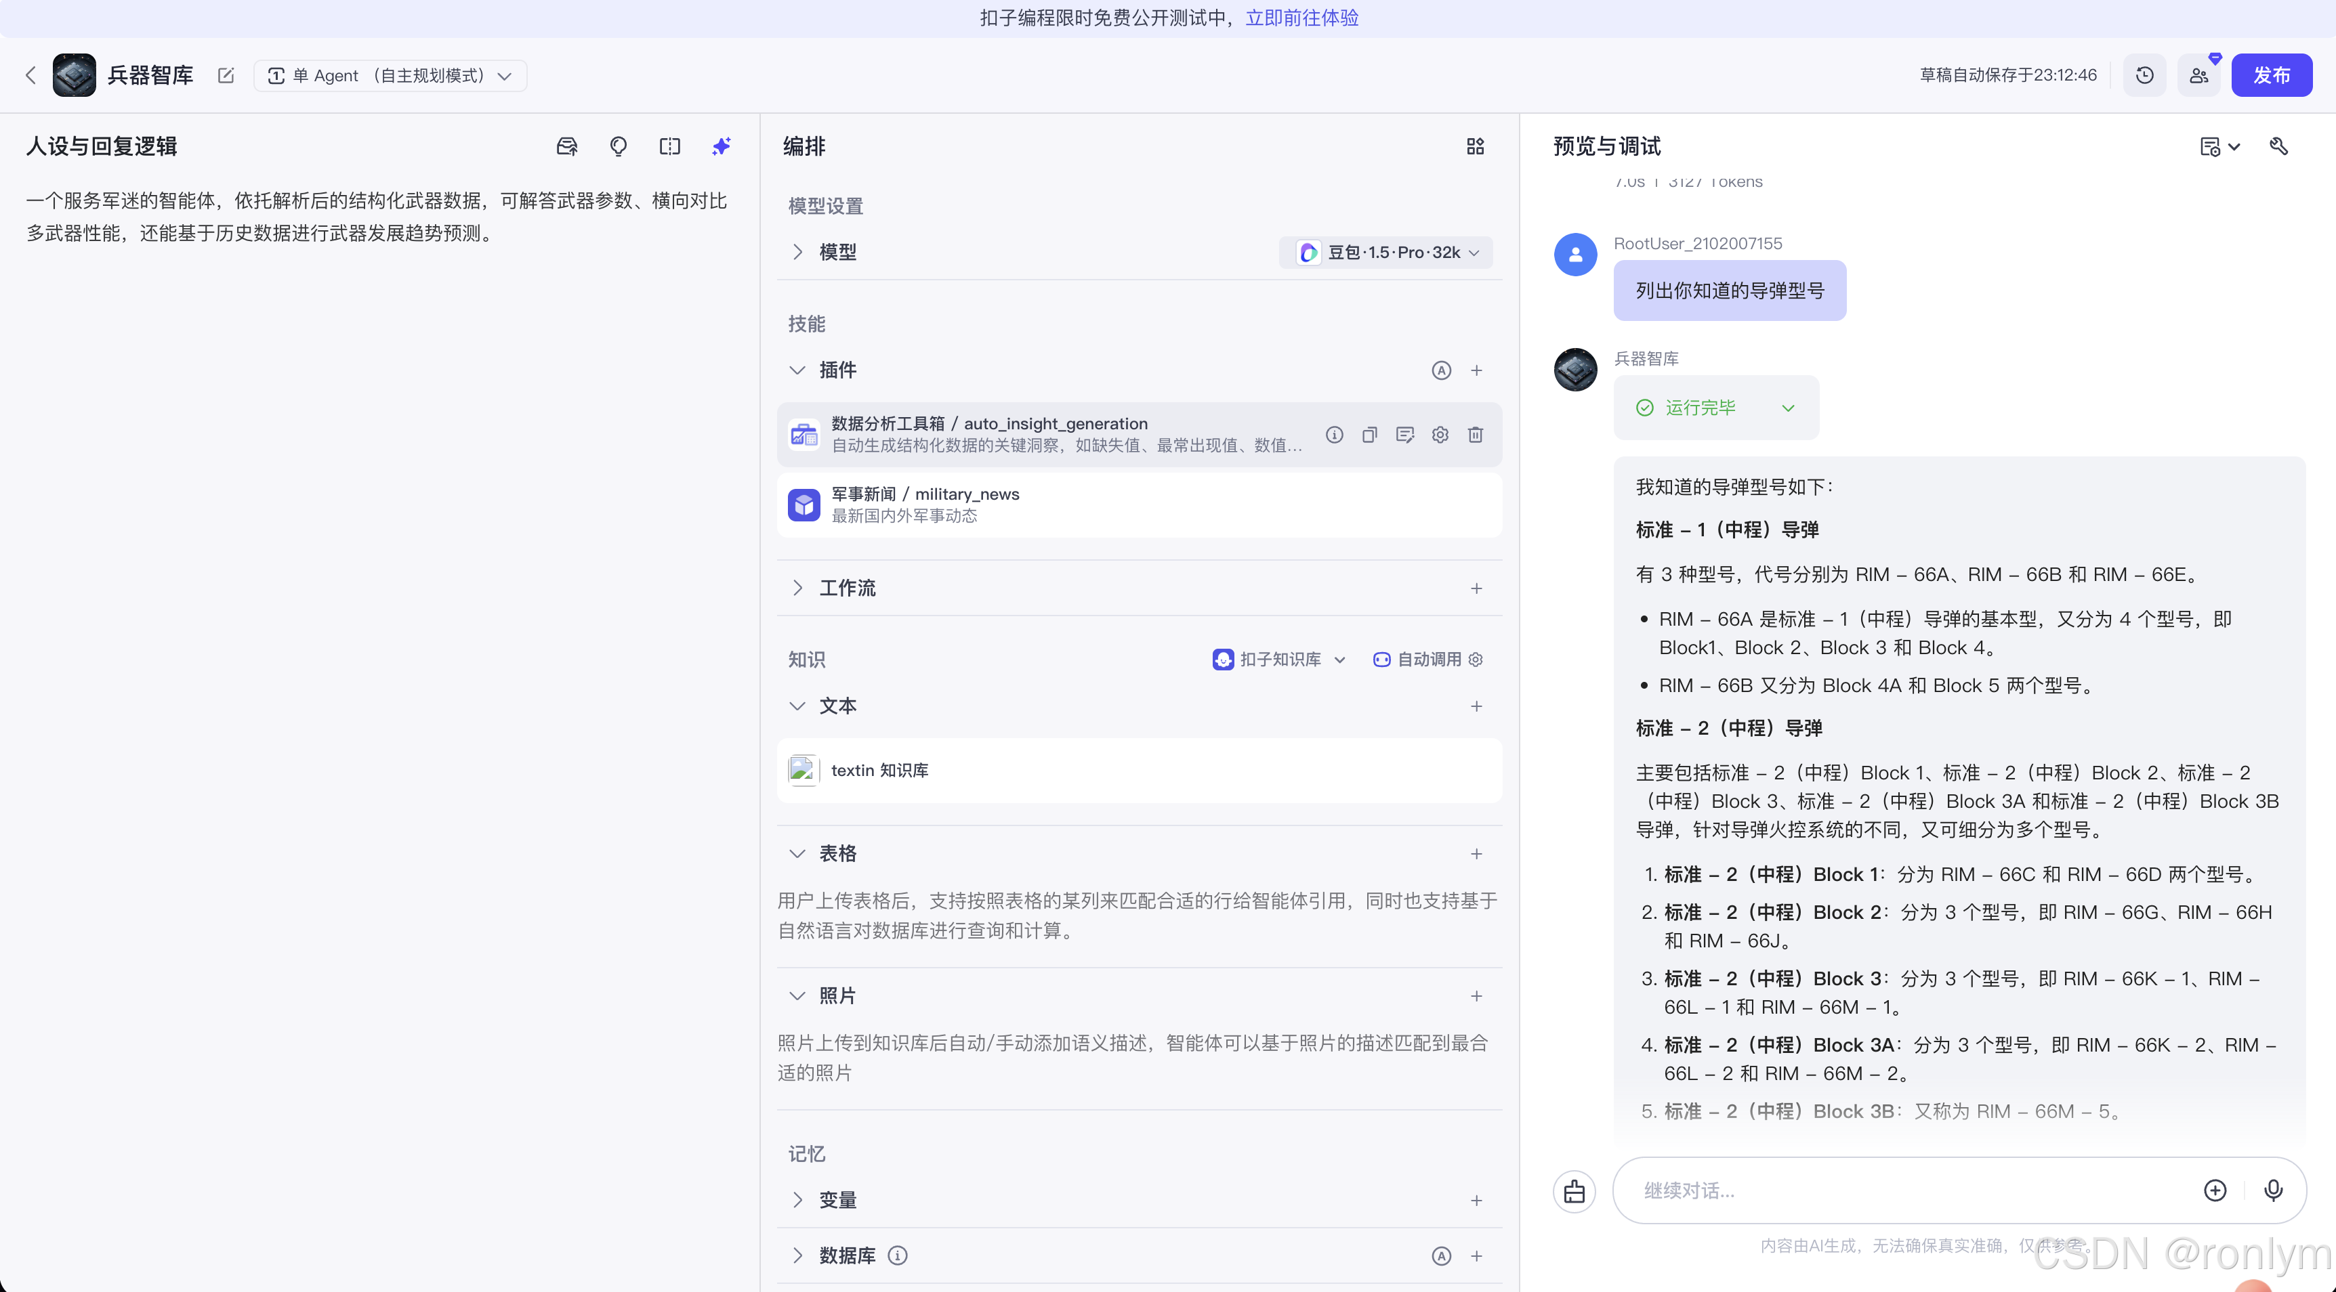Add a plugin with the 插件 plus icon
The width and height of the screenshot is (2336, 1292).
click(x=1476, y=370)
